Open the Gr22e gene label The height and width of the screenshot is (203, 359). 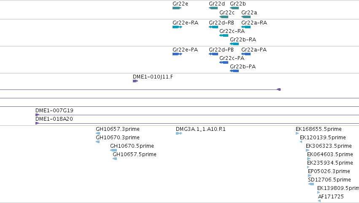(180, 4)
